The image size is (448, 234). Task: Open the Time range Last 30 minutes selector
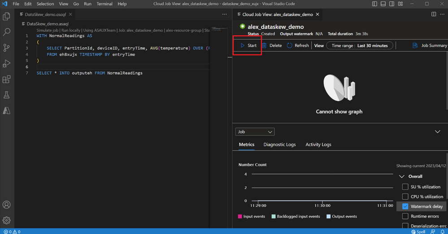pyautogui.click(x=359, y=46)
